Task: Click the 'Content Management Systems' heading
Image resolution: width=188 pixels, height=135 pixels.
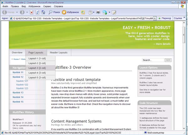Action: click(x=76, y=121)
